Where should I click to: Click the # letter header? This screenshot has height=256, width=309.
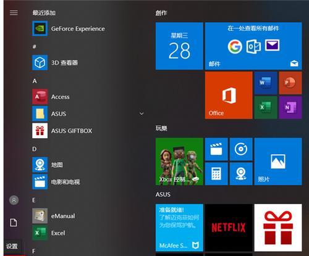(x=35, y=47)
